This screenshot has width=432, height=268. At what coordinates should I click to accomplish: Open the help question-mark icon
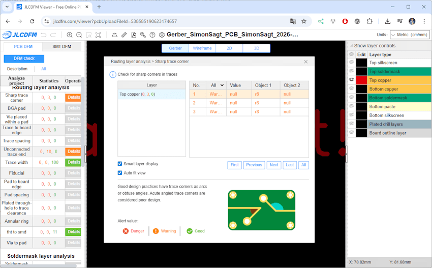point(152,35)
